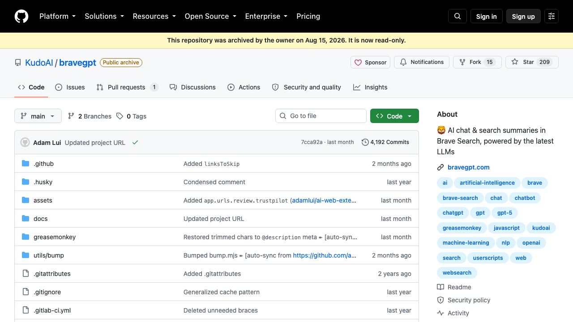The height and width of the screenshot is (322, 573).
Task: Open the Pull requests tab
Action: point(128,87)
